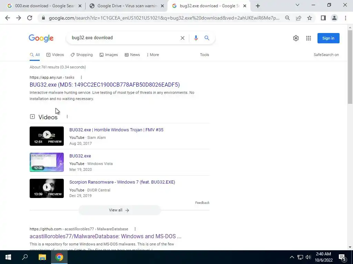The width and height of the screenshot is (353, 264).
Task: Reload the current page
Action: [30, 18]
